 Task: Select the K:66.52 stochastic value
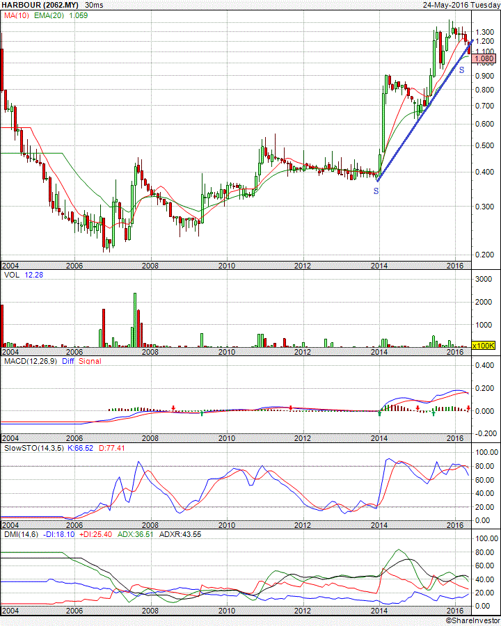80,449
